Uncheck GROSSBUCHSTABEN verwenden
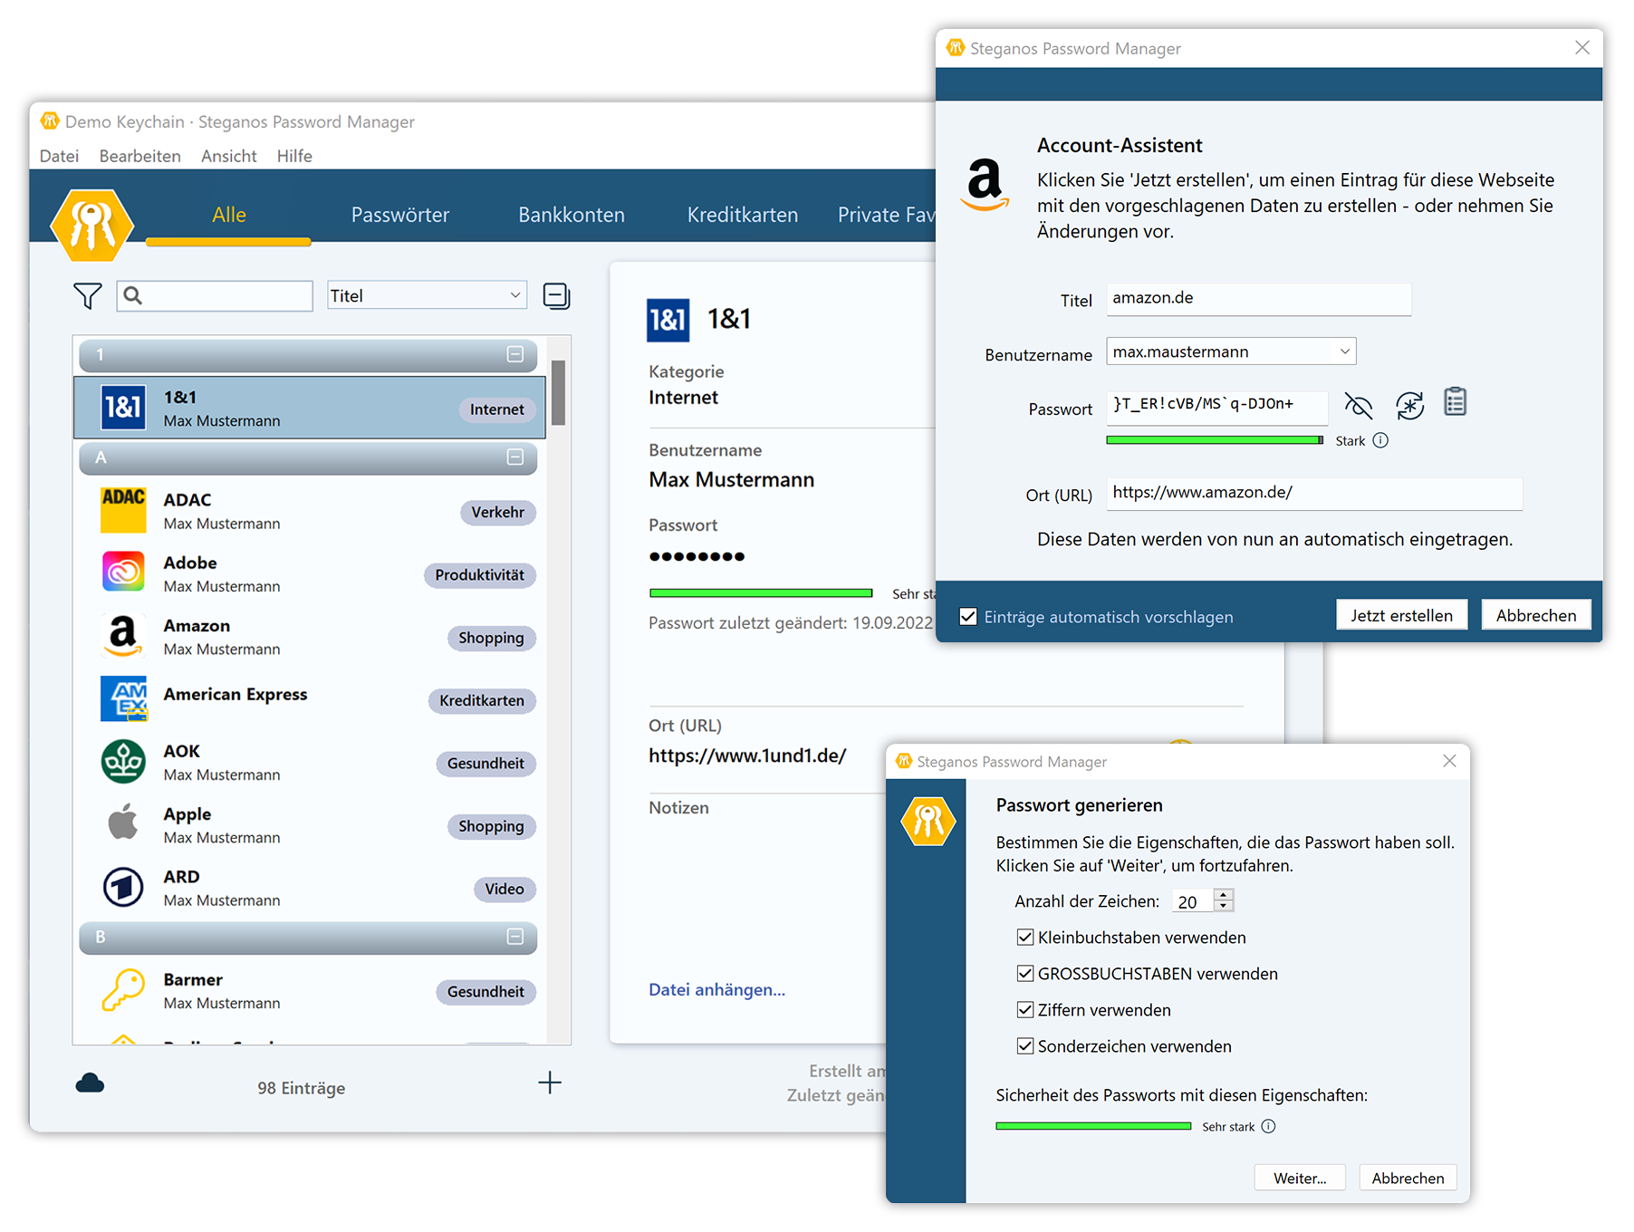This screenshot has height=1232, width=1634. point(1025,974)
